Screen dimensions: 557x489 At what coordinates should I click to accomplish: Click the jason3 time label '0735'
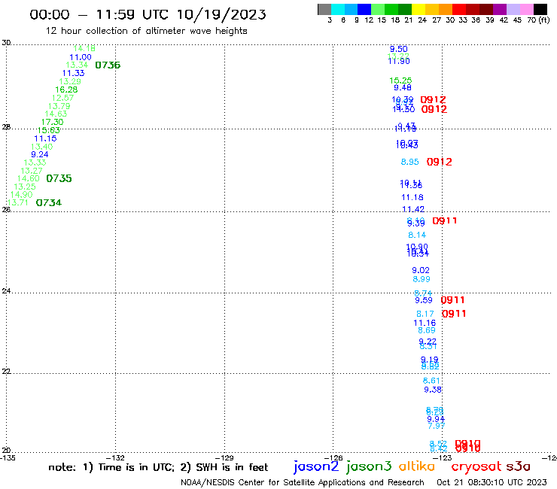pos(59,178)
